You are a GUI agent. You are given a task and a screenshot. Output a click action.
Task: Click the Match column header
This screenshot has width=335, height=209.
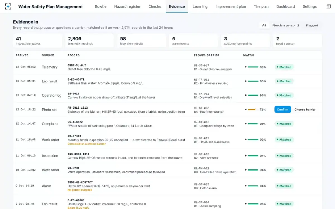(x=249, y=55)
